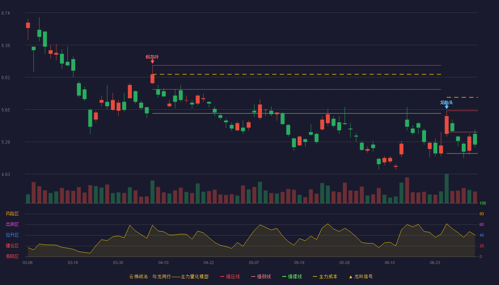This screenshot has height=285, width=499.
Task: Toggle the 强压线 legend entry
Action: (230, 276)
